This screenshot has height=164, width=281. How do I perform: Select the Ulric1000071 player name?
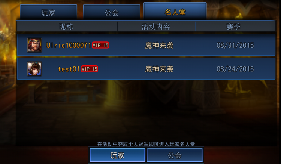(x=69, y=45)
